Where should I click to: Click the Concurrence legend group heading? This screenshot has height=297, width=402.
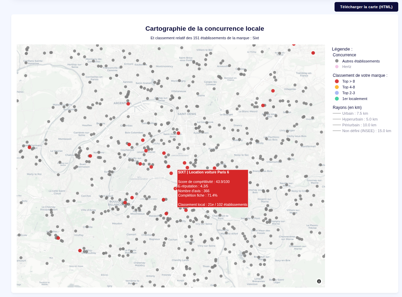[x=344, y=55]
